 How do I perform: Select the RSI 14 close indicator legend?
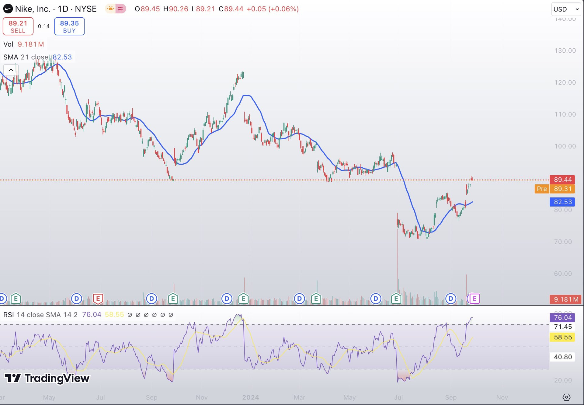(x=40, y=315)
